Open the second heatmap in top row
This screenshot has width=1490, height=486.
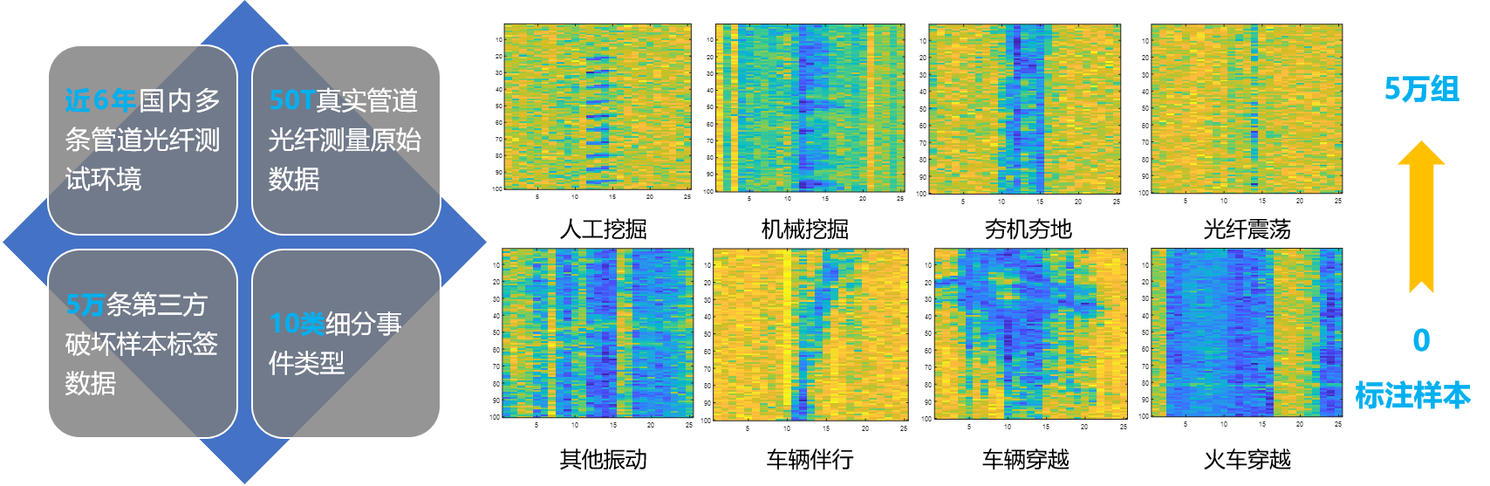(810, 107)
